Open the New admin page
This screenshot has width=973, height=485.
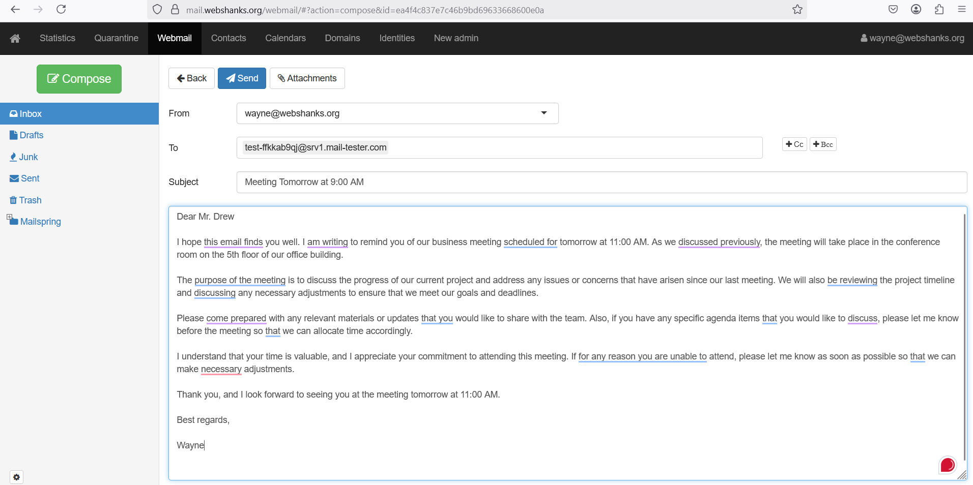point(456,38)
